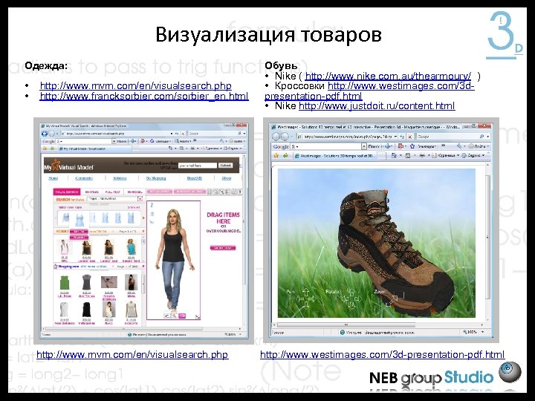Click Favorites star in My Virtual Model browser
The image size is (535, 401).
tap(45, 149)
